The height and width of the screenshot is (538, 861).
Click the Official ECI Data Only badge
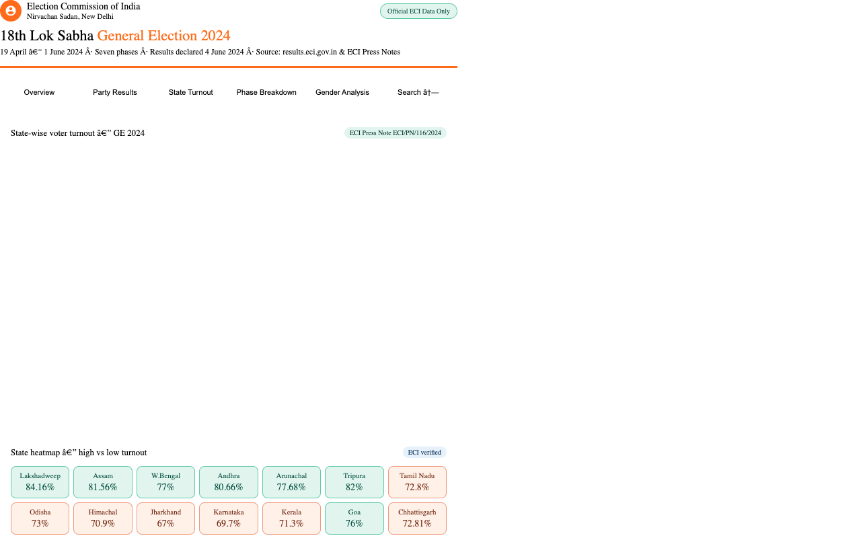click(x=418, y=11)
